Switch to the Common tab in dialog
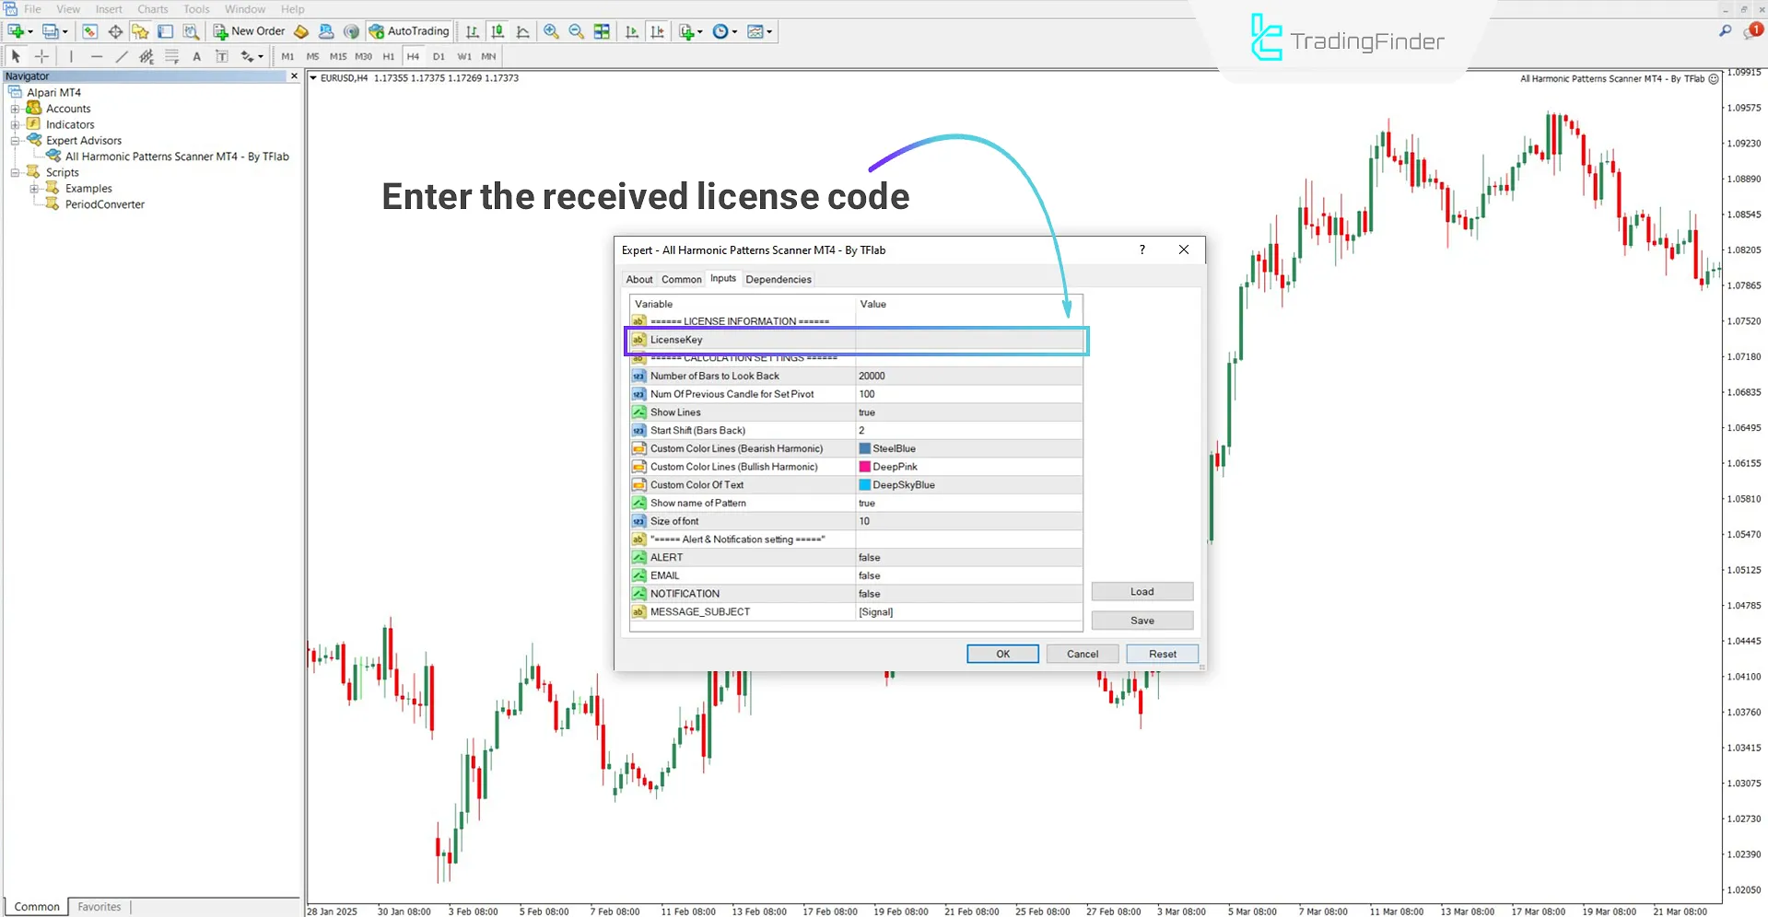The width and height of the screenshot is (1768, 917). (x=681, y=279)
